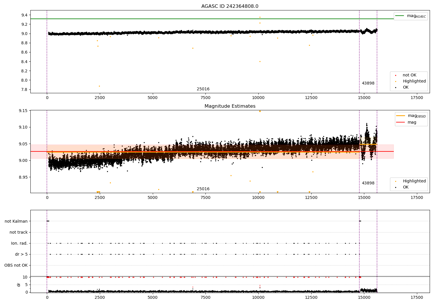Viewport: 434px width, 304px height.
Task: Click y-axis tick 9.05 on middle plot
Action: pos(23,144)
